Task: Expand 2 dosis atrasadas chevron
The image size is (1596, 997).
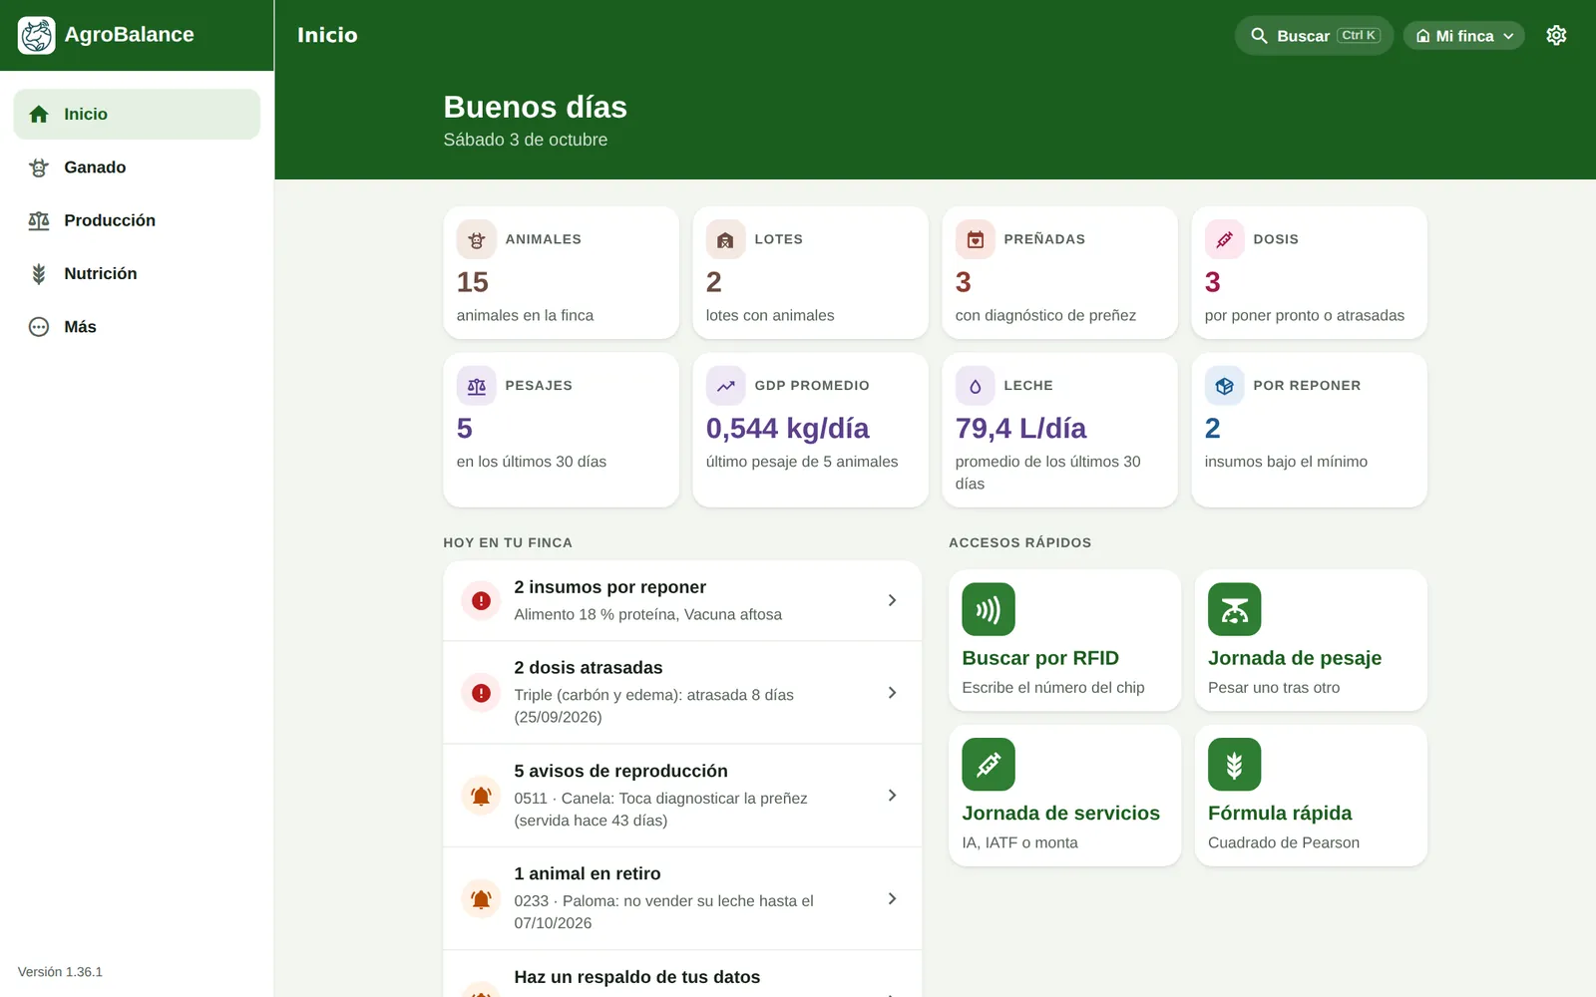Action: pos(892,693)
